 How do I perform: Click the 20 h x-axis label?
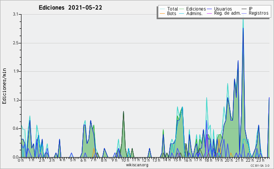tap(229, 160)
